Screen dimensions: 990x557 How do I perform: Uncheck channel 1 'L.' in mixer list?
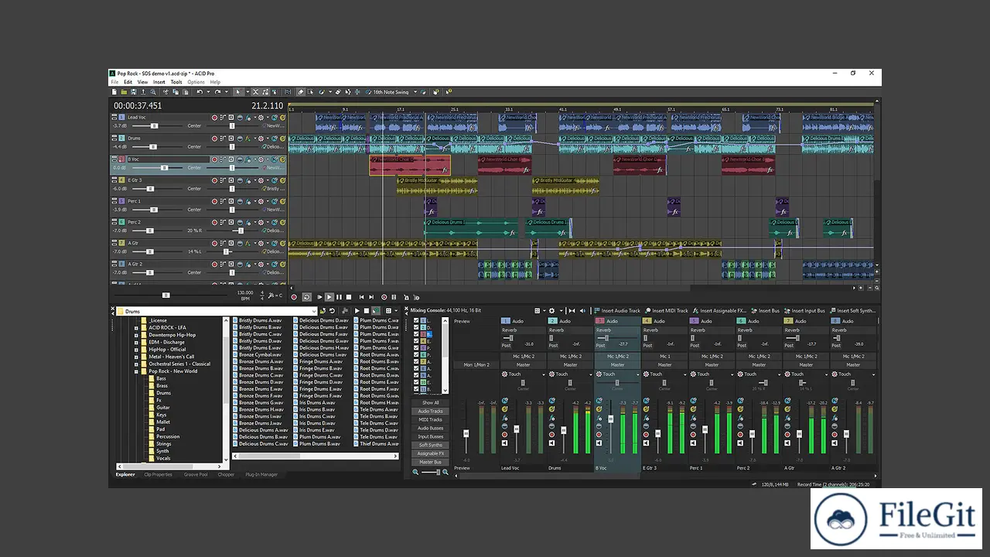pos(416,320)
